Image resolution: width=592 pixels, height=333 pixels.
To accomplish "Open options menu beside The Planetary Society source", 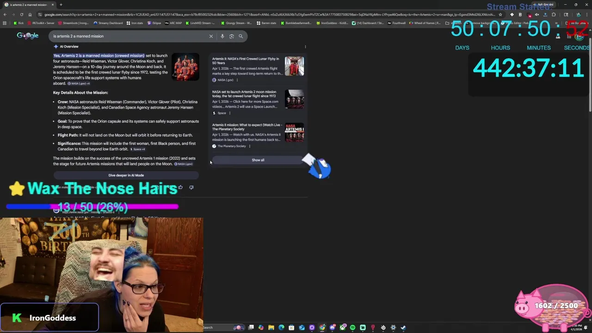I will click(x=250, y=146).
